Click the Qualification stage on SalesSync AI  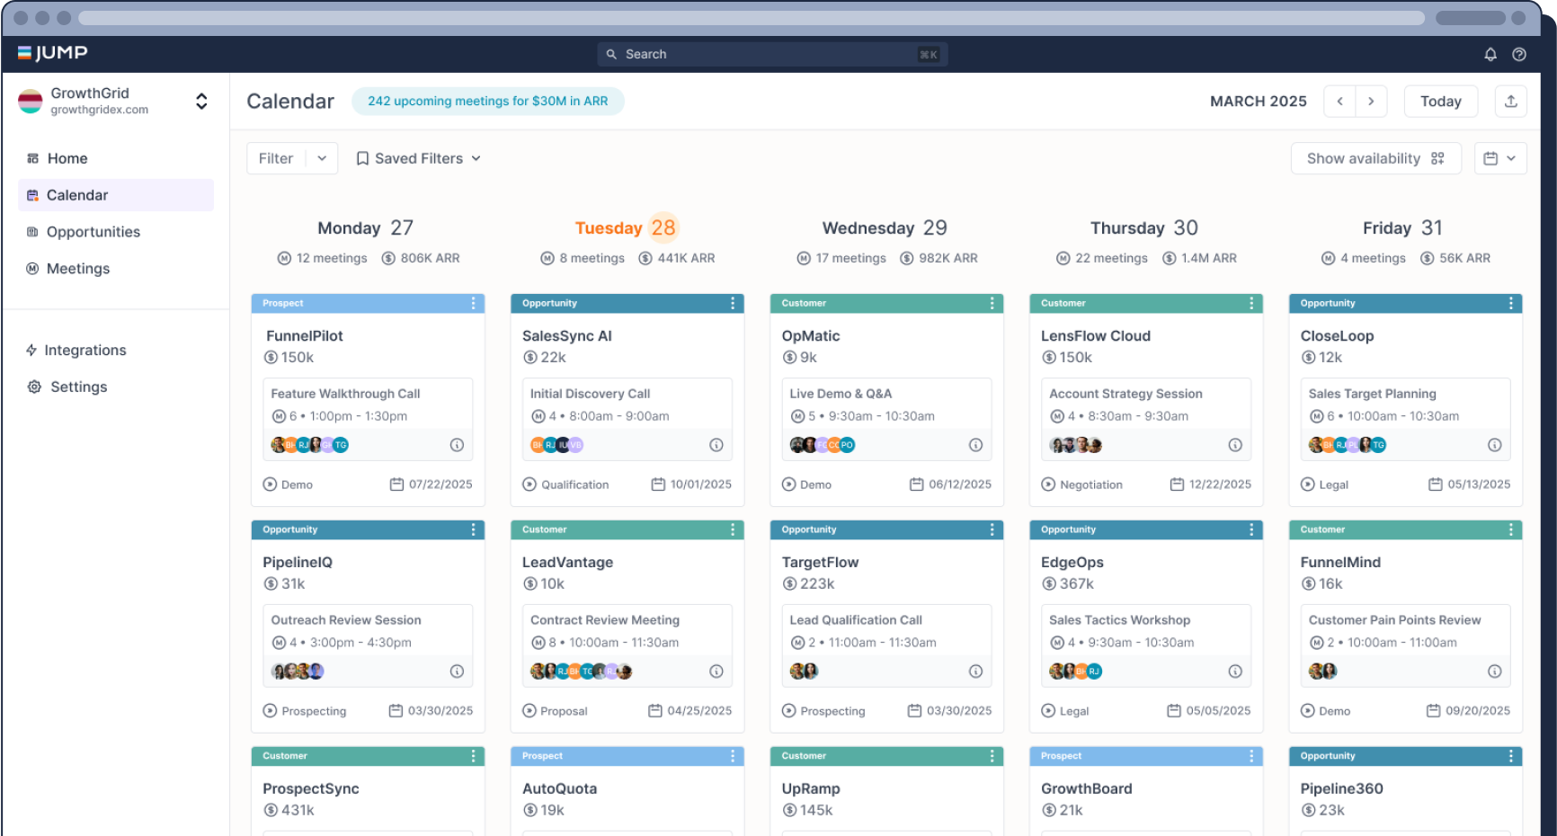(x=565, y=485)
